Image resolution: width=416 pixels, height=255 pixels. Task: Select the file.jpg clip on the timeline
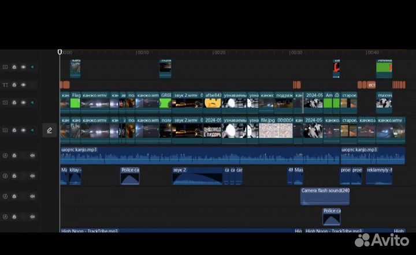pos(276,130)
